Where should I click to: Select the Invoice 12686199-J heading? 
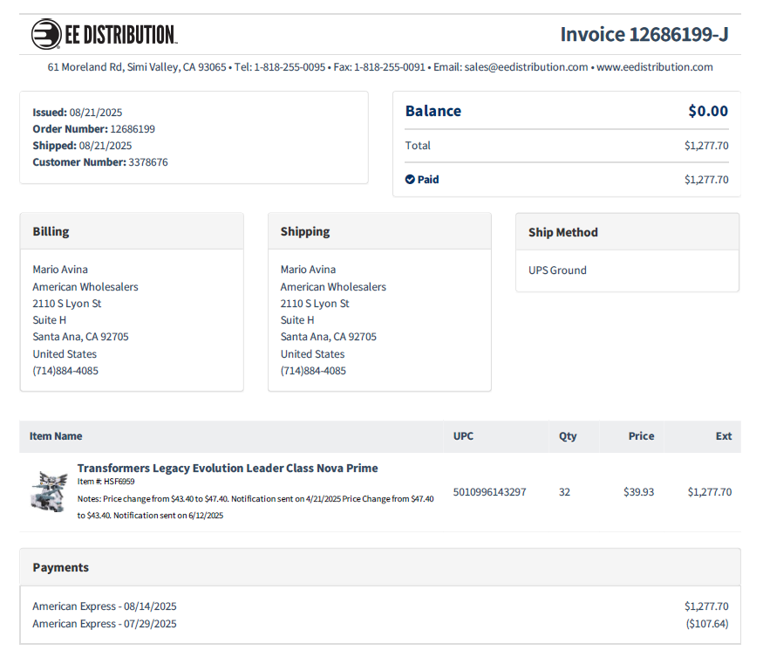pyautogui.click(x=644, y=35)
